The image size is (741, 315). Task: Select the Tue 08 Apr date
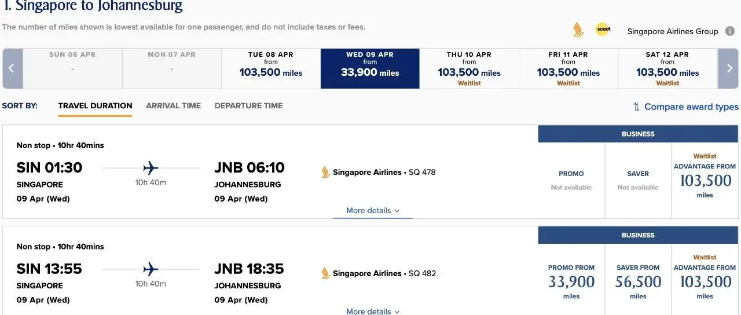[271, 68]
